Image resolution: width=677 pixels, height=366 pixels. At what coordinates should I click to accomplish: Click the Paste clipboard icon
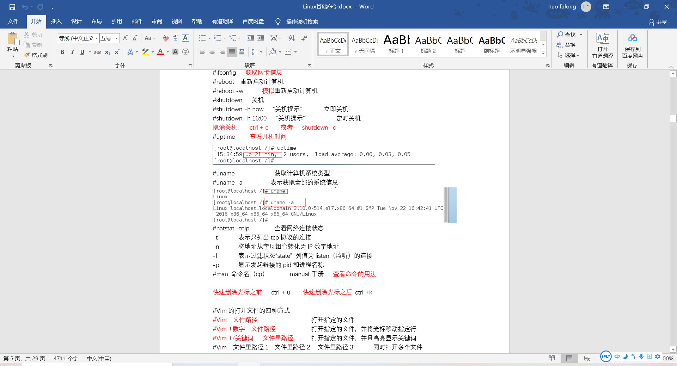click(13, 38)
